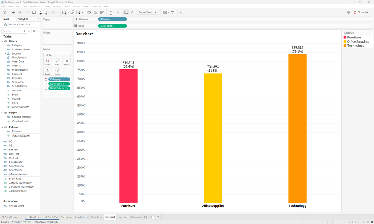Screen dimensions: 374x224
Task: Open the Label marks card
Action: (x=67, y=62)
